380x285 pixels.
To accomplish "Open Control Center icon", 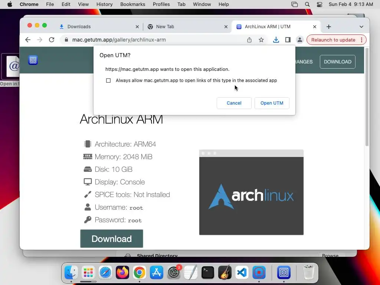I will pos(320,4).
